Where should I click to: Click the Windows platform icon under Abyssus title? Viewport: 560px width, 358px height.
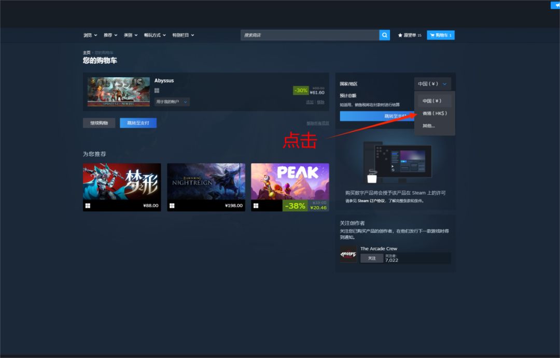tap(157, 91)
